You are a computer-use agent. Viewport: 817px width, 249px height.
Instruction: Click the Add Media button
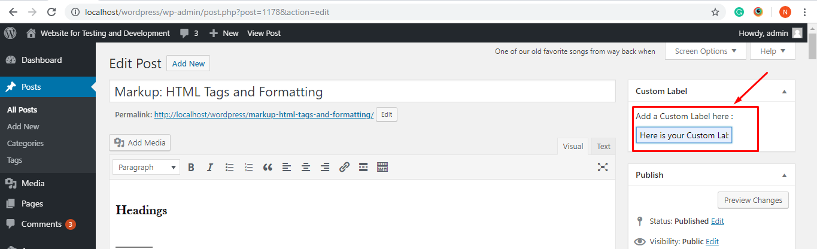[x=141, y=142]
